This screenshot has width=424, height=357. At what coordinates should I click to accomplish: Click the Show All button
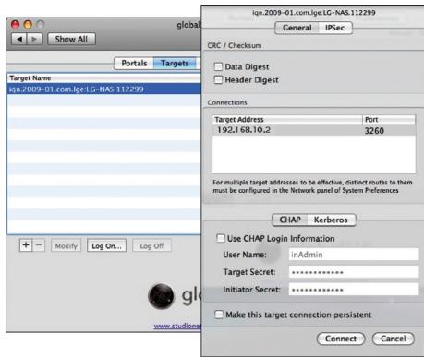point(71,39)
